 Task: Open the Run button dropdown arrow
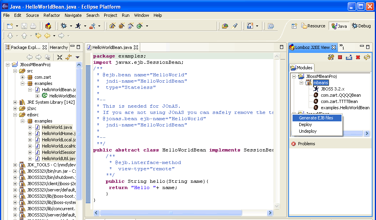pos(85,26)
